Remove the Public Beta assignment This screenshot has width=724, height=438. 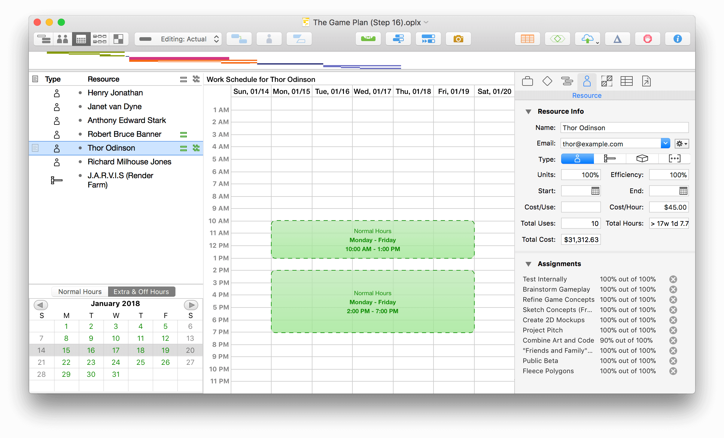pos(673,361)
